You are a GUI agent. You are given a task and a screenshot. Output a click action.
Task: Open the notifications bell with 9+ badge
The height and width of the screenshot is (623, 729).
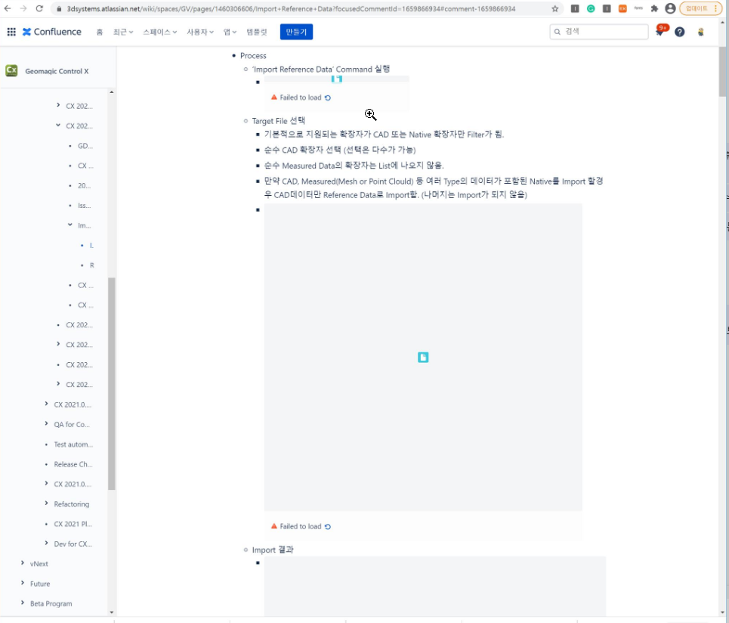pyautogui.click(x=659, y=31)
